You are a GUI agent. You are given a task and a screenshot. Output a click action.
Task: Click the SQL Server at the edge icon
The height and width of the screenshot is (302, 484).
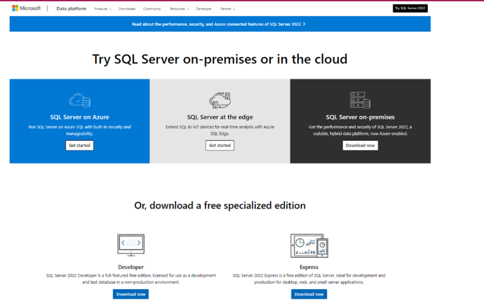pos(220,100)
